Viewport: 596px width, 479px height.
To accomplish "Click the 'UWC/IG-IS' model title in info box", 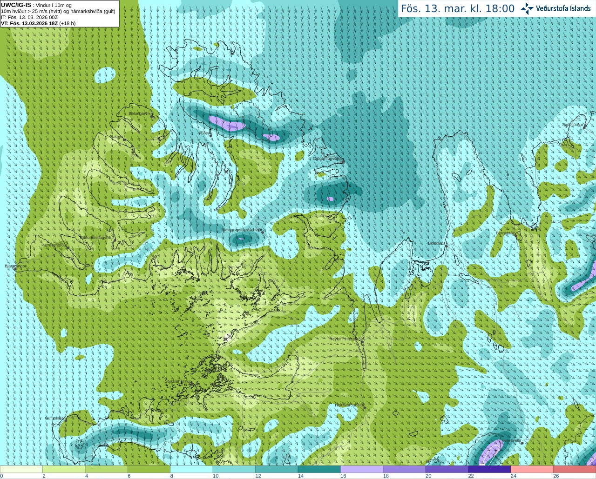I will coord(16,5).
